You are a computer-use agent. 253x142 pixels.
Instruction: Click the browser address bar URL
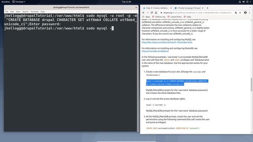pyautogui.click(x=198, y=13)
